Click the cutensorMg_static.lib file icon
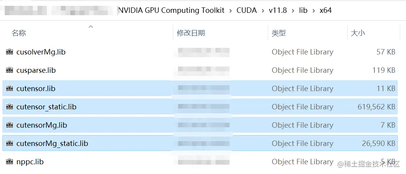 10,143
